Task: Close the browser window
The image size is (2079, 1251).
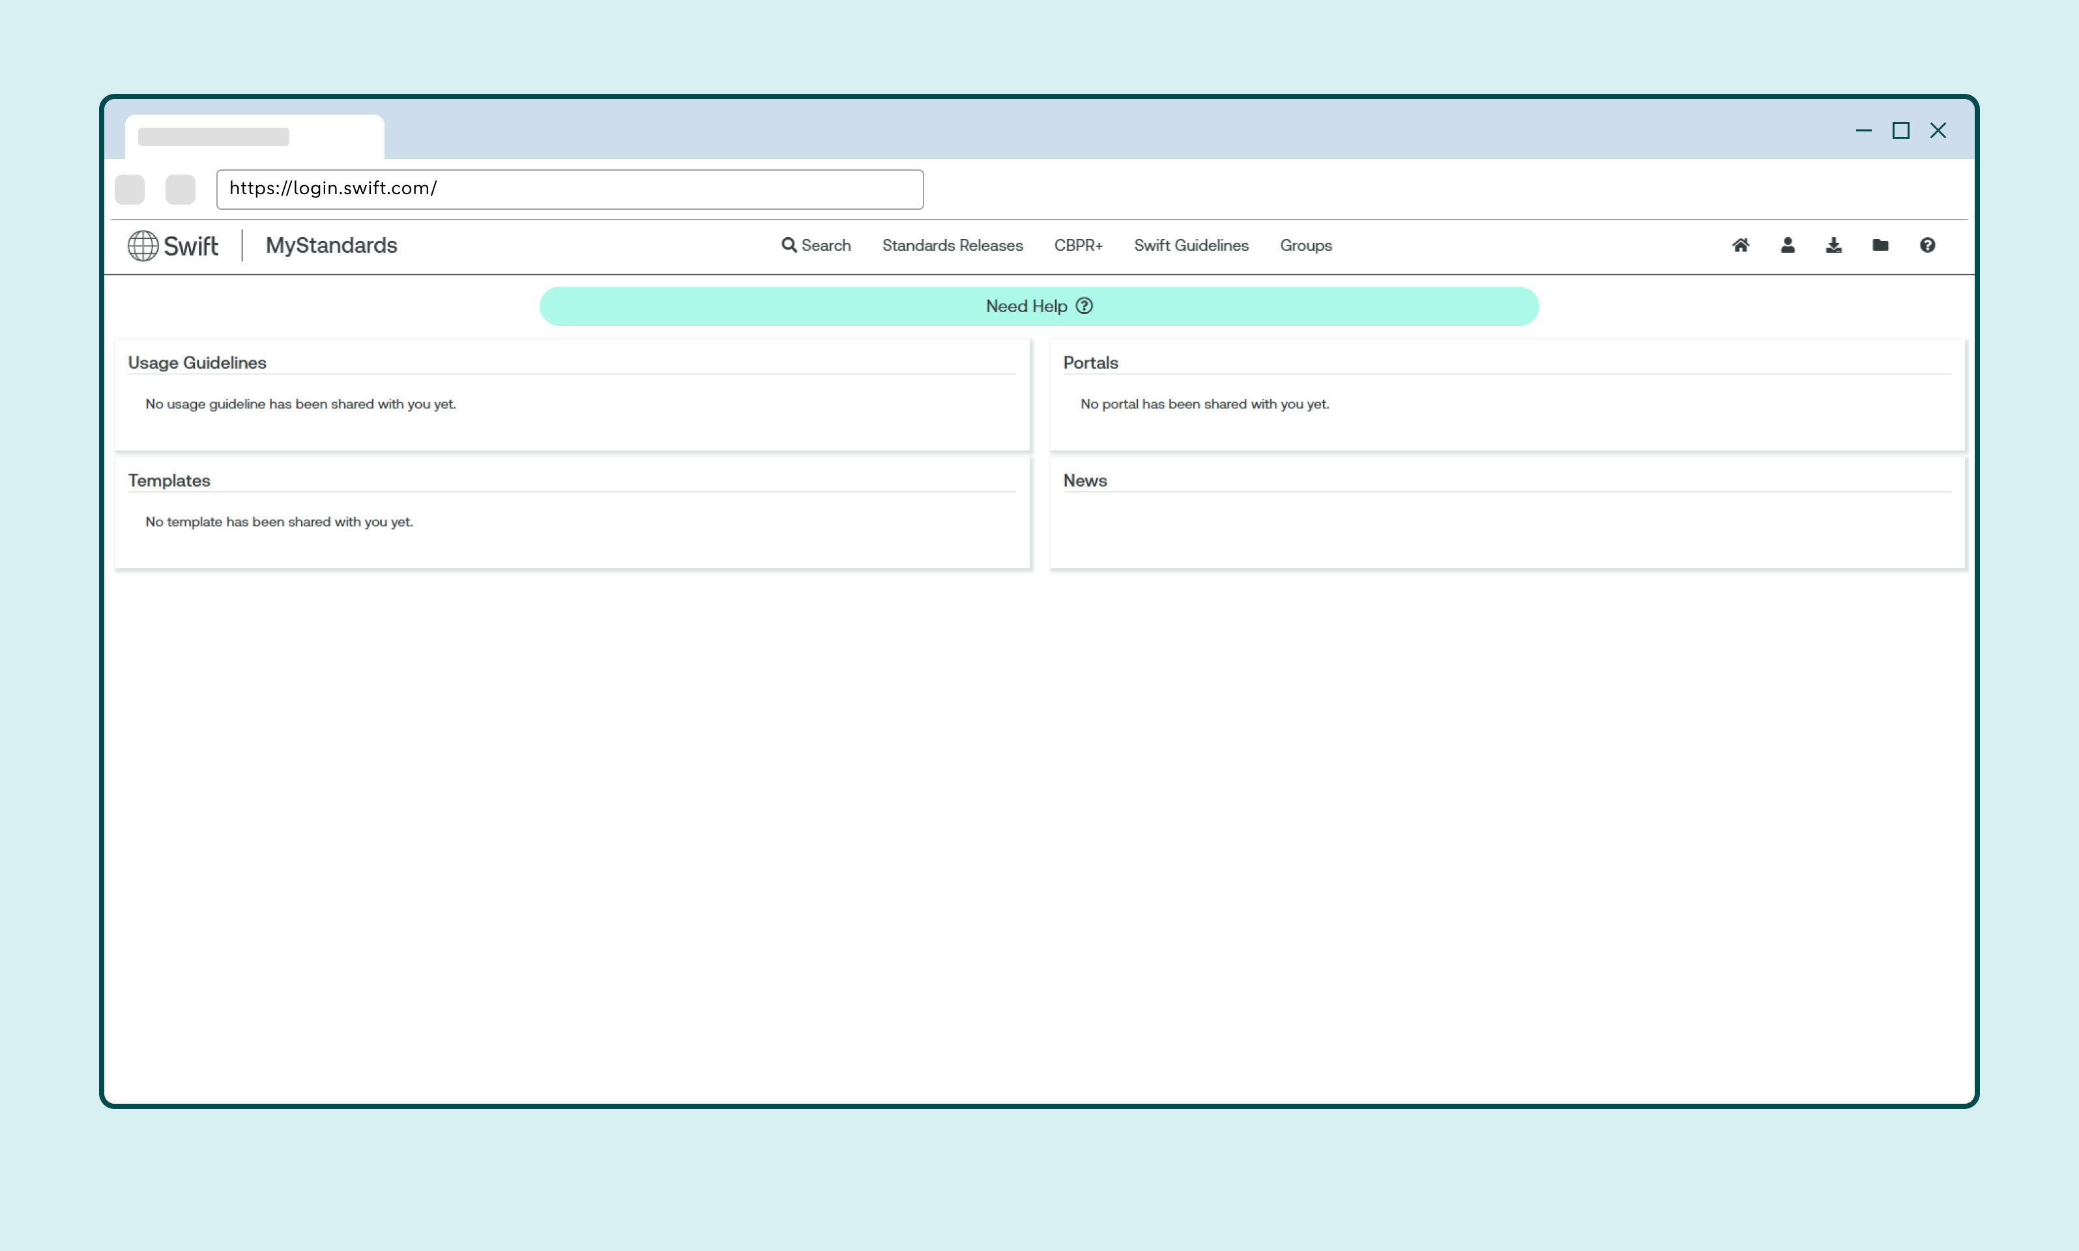Action: pos(1938,131)
